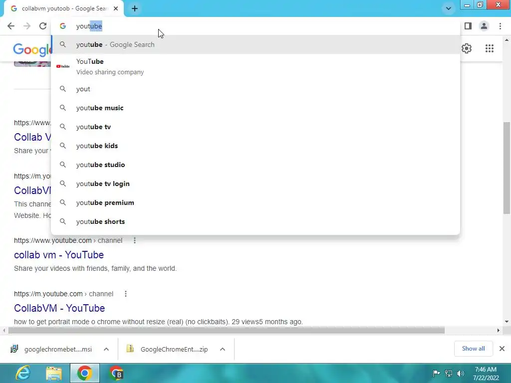The width and height of the screenshot is (511, 383).
Task: Select 'youtube studio' suggestion
Action: [x=256, y=165]
